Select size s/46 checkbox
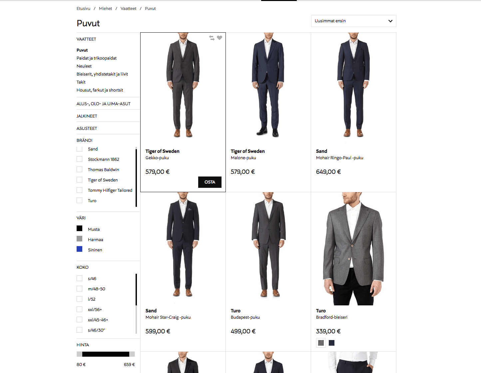The height and width of the screenshot is (373, 481). [x=79, y=278]
